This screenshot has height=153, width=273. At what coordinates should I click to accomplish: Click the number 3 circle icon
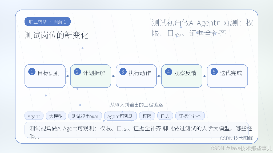[x=123, y=72]
